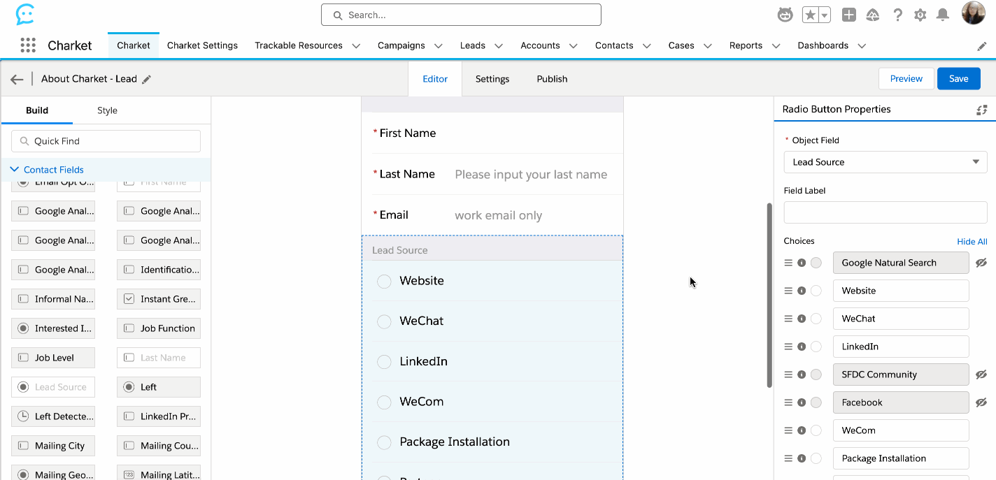
Task: Select the Interested I... field element
Action: (53, 328)
